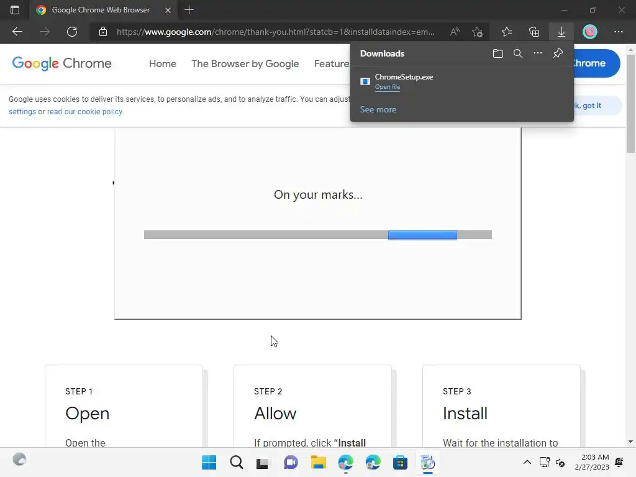The height and width of the screenshot is (477, 636).
Task: Click the On your marks... text
Action: (318, 194)
